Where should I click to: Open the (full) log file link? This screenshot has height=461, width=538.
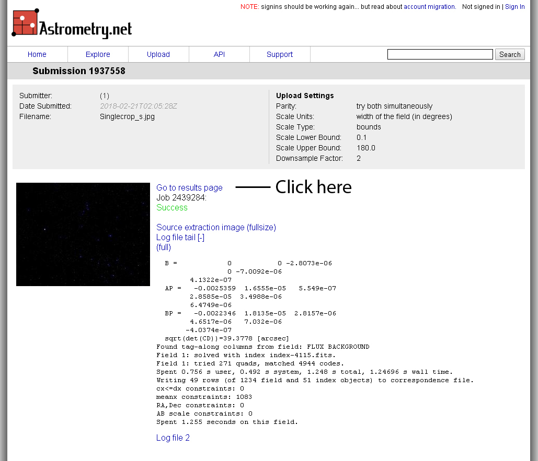tap(164, 247)
